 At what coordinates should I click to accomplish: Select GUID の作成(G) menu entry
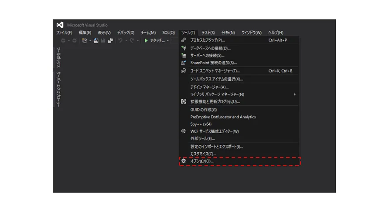[203, 110]
